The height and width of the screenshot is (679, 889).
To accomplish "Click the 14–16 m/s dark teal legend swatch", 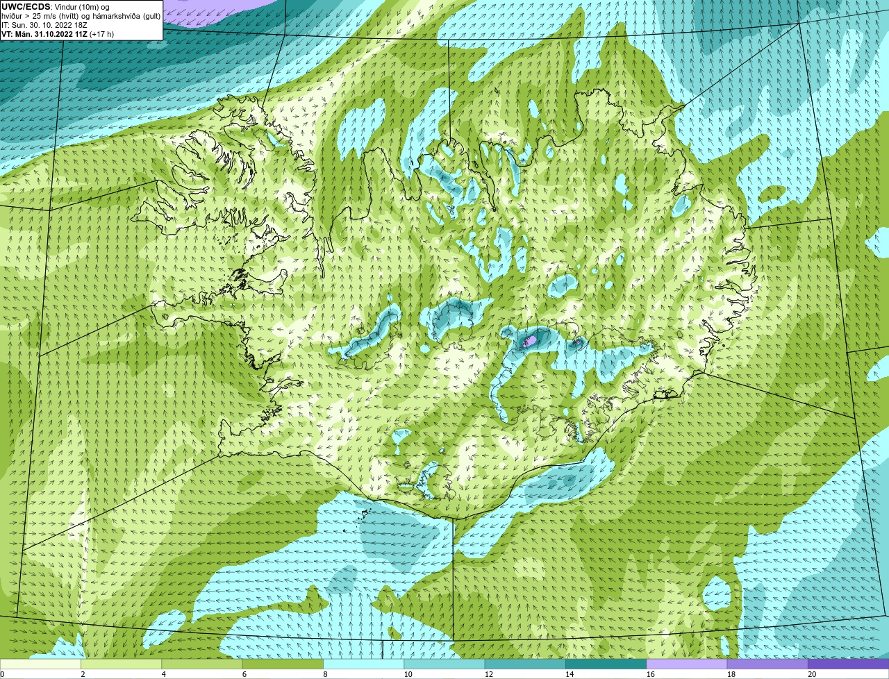I will (606, 664).
